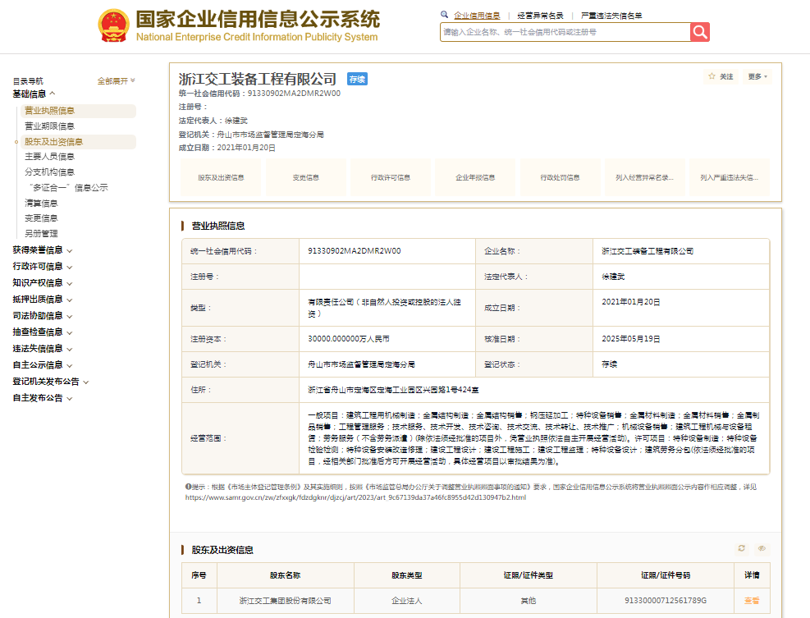Click the 变更信息 shortcut button

point(305,177)
